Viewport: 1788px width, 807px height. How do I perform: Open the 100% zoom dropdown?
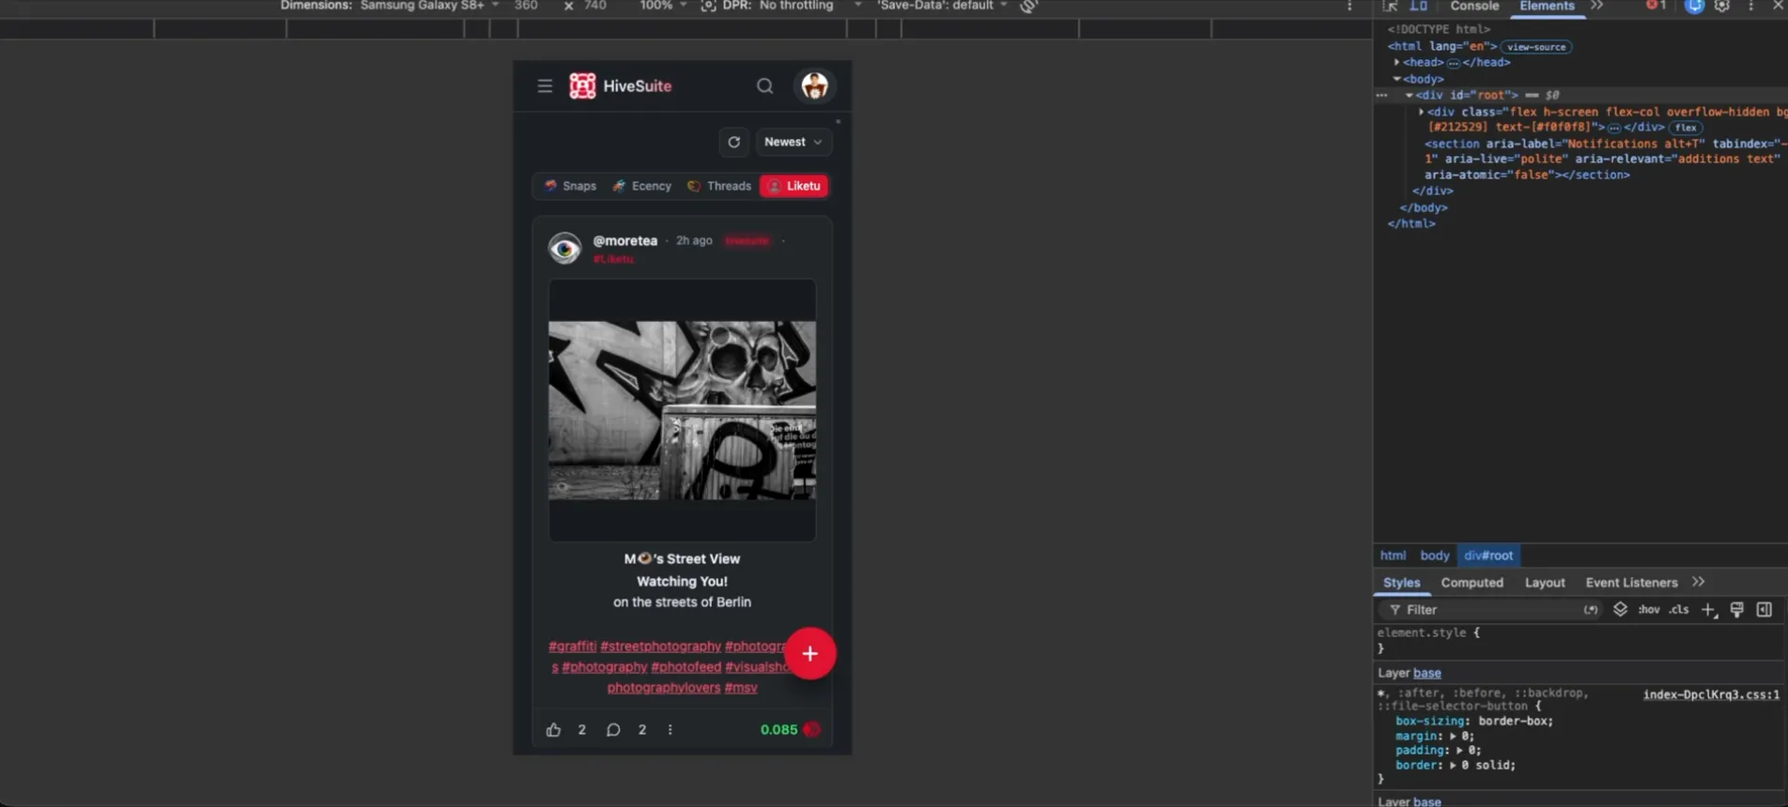(663, 6)
